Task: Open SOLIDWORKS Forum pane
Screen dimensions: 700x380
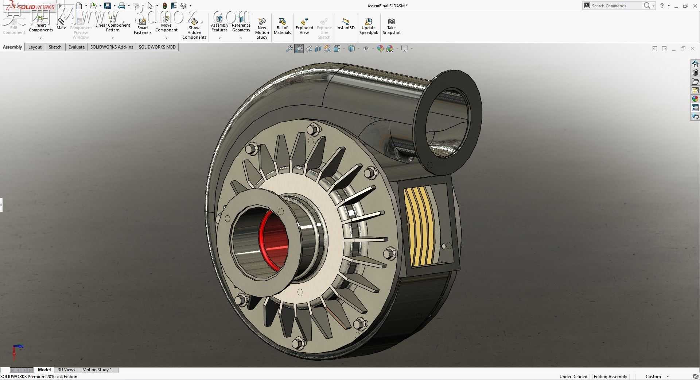Action: coord(695,116)
